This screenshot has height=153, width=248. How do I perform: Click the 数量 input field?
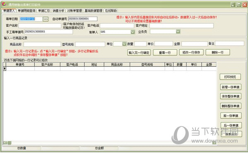pyautogui.click(x=140, y=44)
